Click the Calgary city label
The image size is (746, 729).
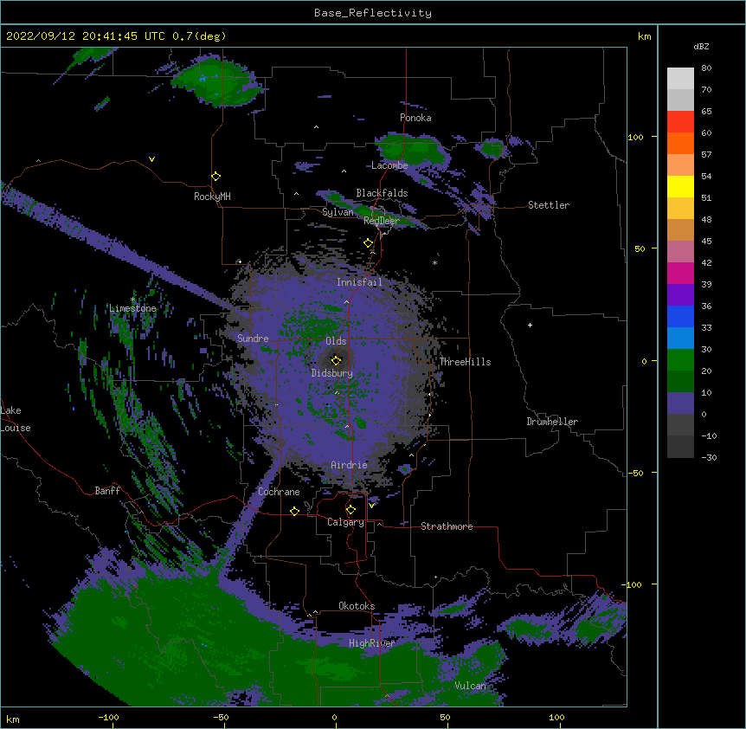[x=346, y=522]
